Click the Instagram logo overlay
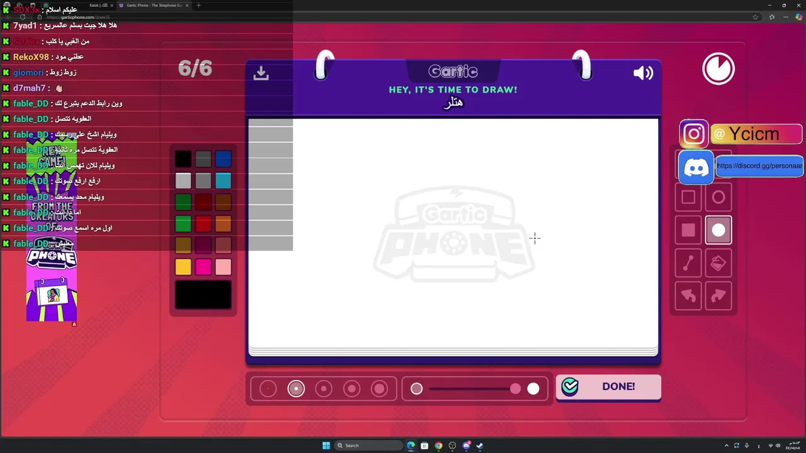This screenshot has width=806, height=453. point(694,133)
